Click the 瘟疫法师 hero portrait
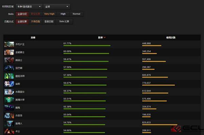This screenshot has height=135, width=204. coord(9,76)
